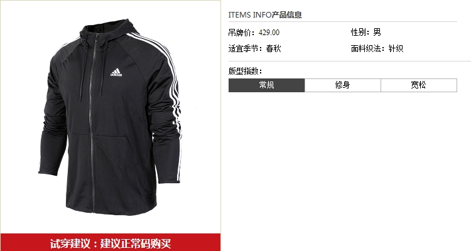
Task: Select the 常规 fit option
Action: point(266,85)
